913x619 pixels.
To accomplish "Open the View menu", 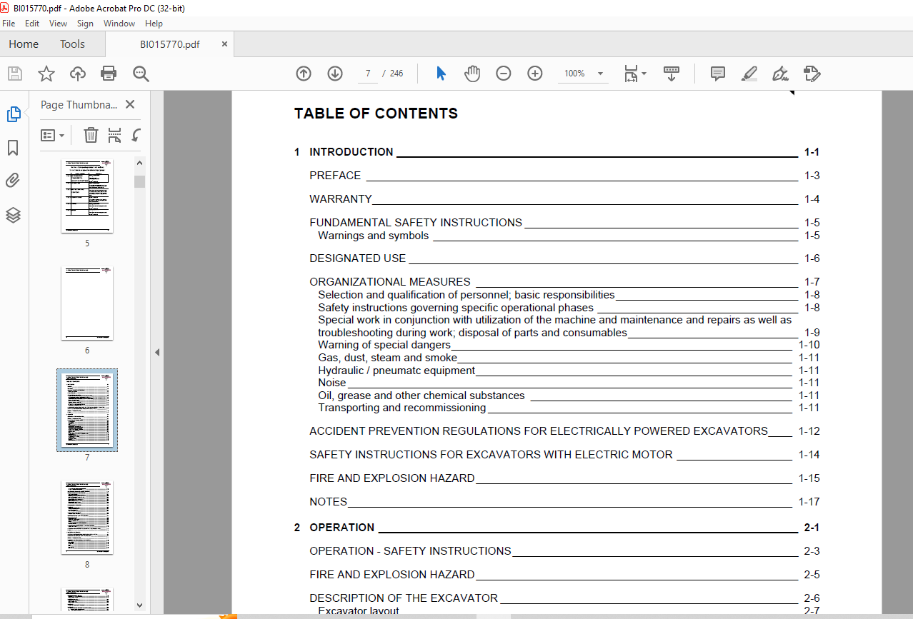I will coord(59,24).
